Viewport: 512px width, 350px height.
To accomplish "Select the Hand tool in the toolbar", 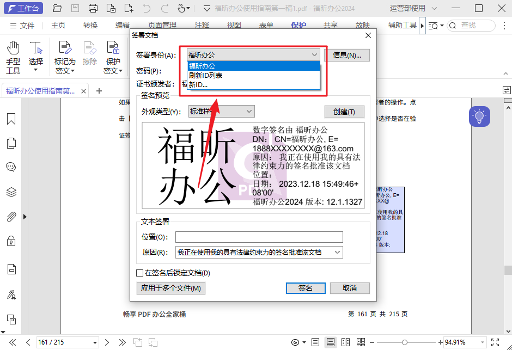I will click(13, 52).
